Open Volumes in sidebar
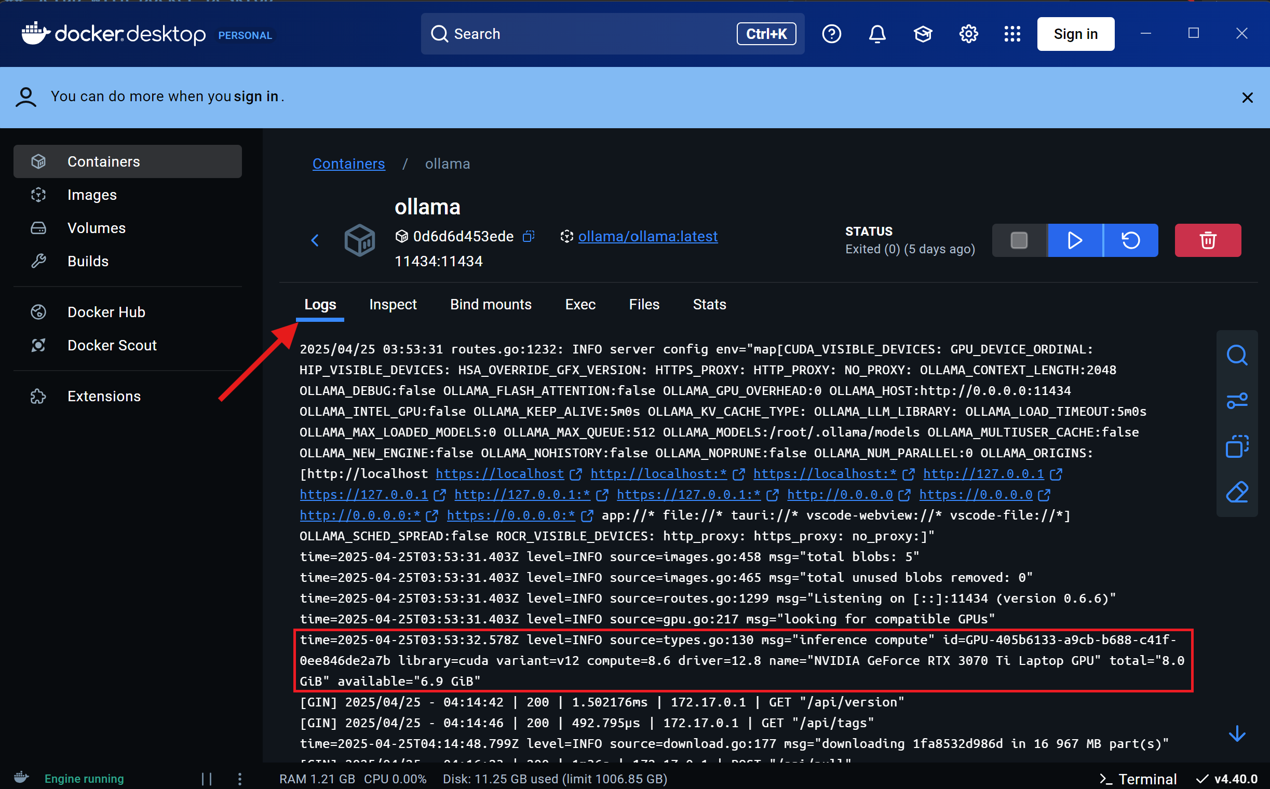This screenshot has height=789, width=1270. pyautogui.click(x=127, y=228)
